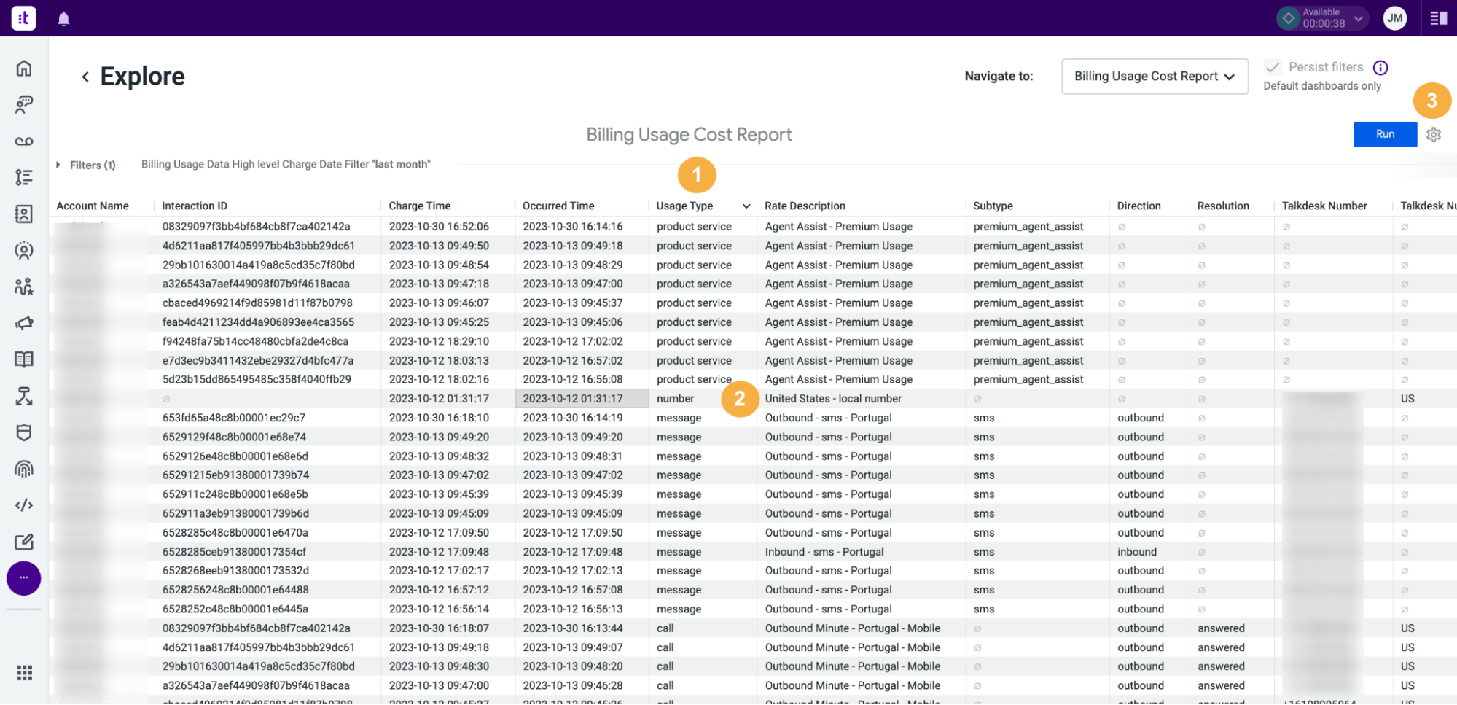Click the collapse panel icon top right corner
1457x705 pixels.
click(1439, 17)
